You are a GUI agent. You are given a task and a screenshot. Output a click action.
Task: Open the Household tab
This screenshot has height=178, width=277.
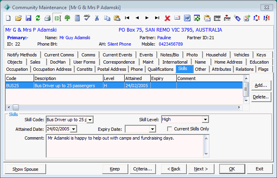click(x=216, y=55)
